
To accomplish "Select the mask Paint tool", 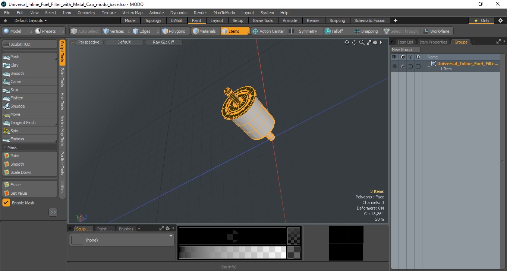I will [29, 156].
